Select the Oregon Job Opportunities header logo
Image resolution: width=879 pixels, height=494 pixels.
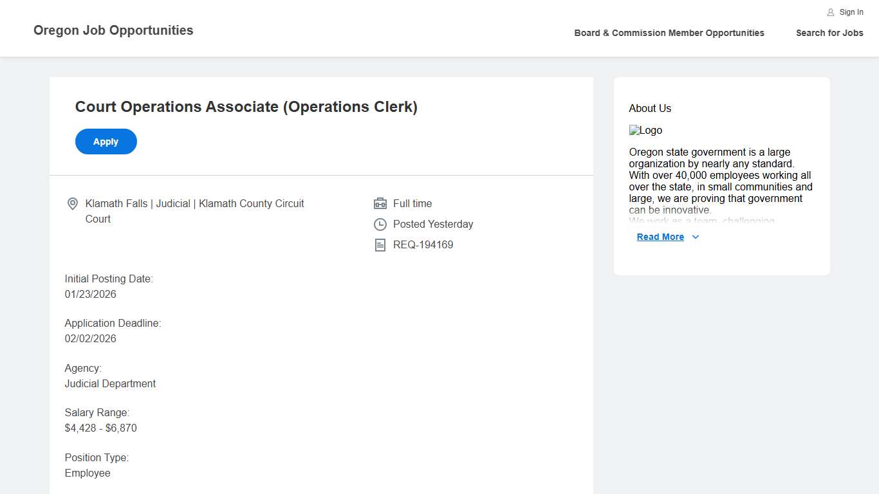(x=113, y=30)
